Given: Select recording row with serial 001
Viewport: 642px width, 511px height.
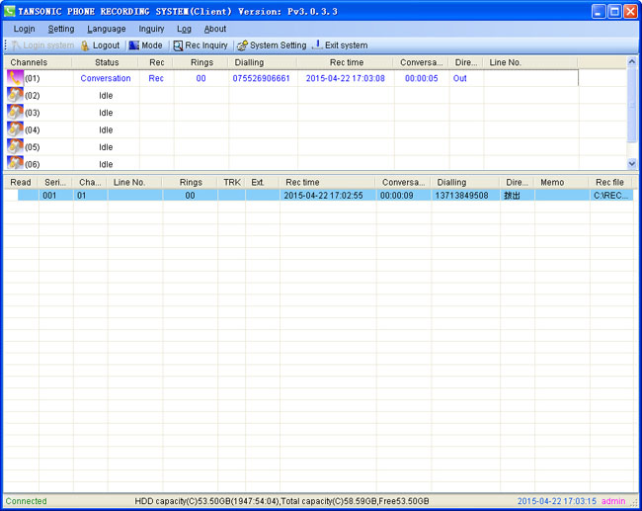Looking at the screenshot, I should click(49, 196).
